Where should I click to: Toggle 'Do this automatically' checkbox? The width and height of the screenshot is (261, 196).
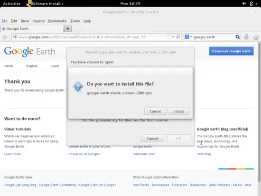click(79, 120)
